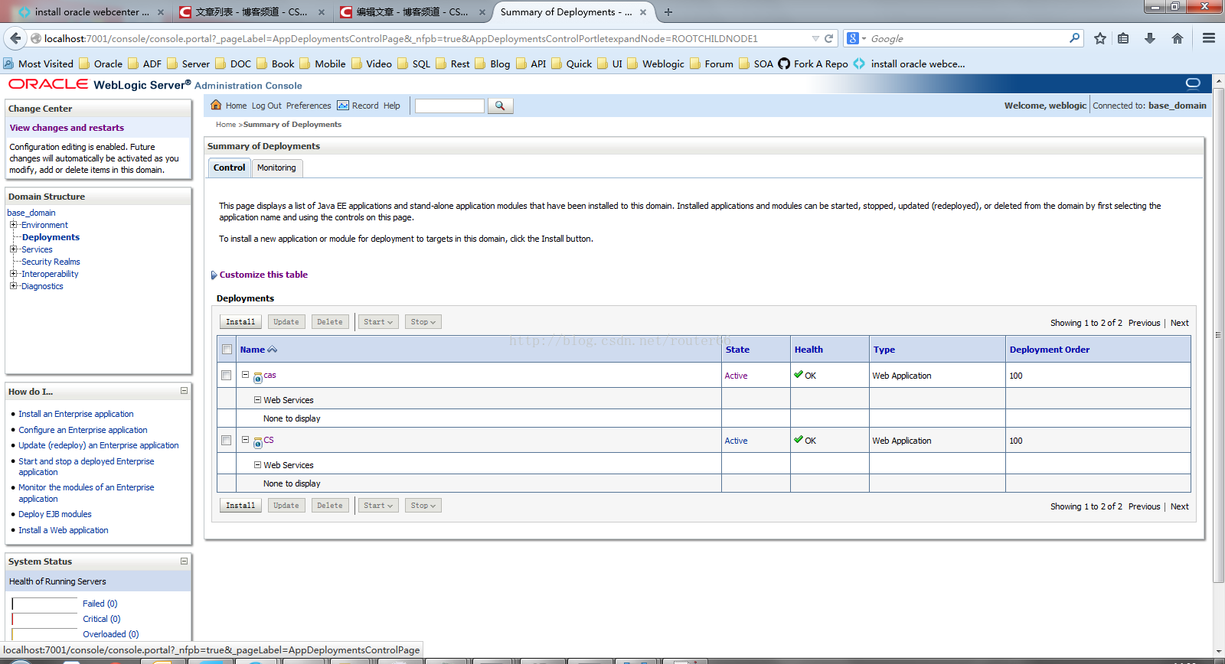Click the console search input field

point(449,106)
